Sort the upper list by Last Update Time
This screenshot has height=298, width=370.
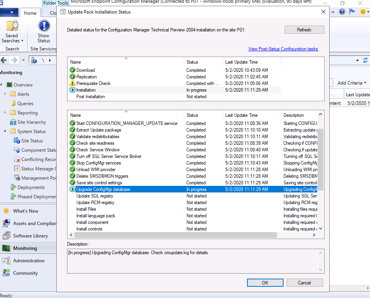coord(252,62)
